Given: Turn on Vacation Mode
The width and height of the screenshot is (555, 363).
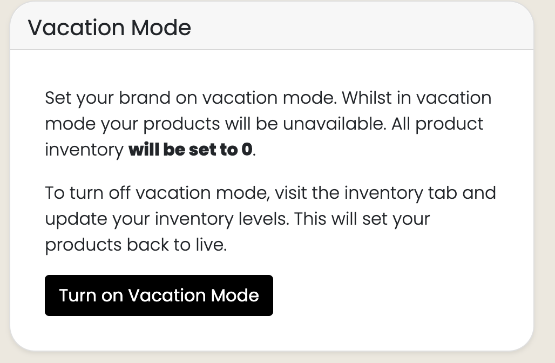Looking at the screenshot, I should pos(159,295).
